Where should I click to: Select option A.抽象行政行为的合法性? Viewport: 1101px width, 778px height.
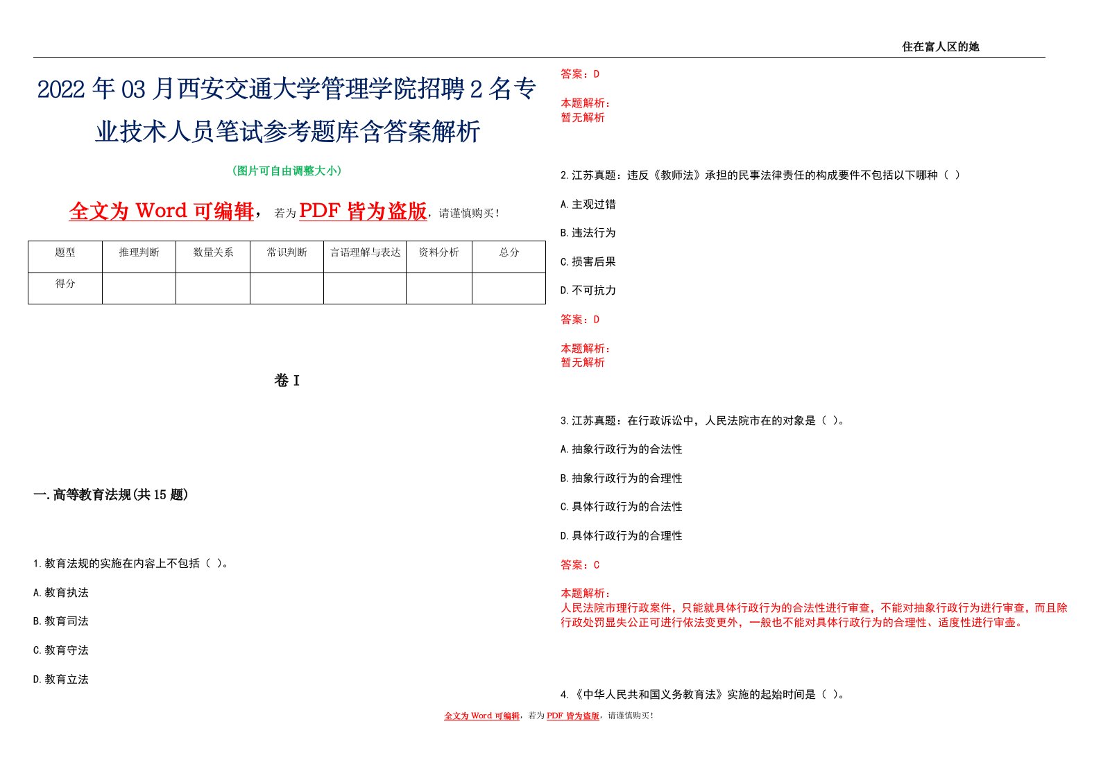[x=622, y=449]
